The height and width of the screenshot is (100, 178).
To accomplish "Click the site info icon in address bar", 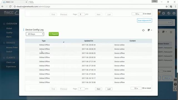I will click(x=15, y=7).
